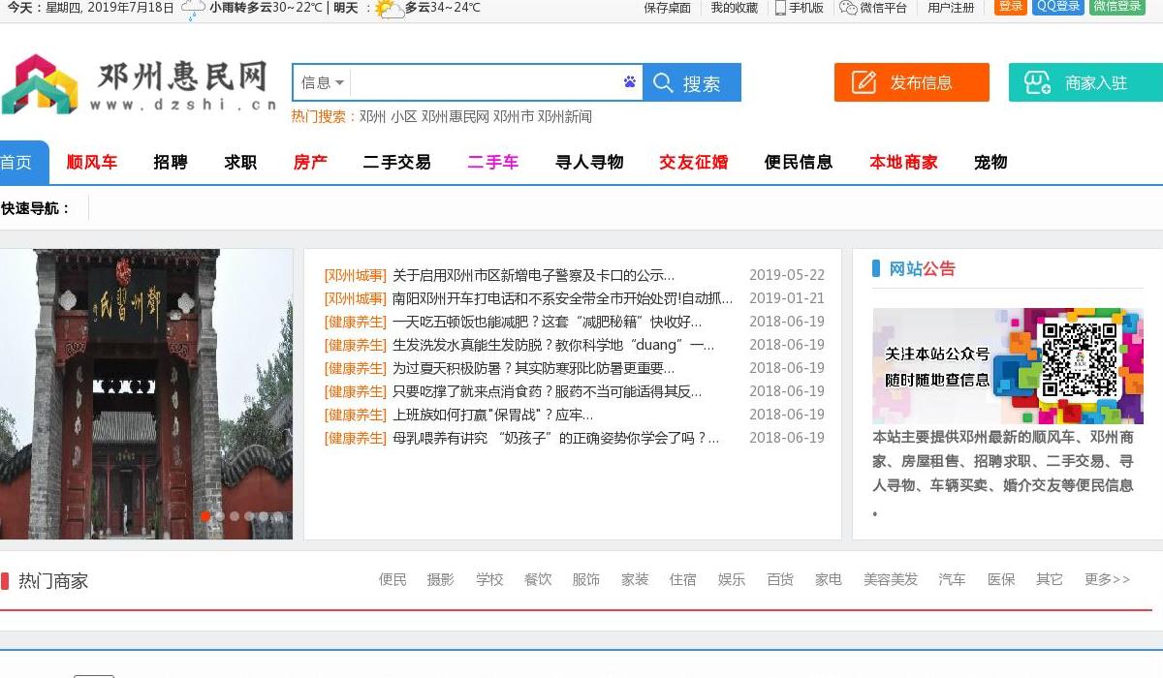Click the Baidu paw icon in search box
This screenshot has height=678, width=1163.
tap(630, 82)
